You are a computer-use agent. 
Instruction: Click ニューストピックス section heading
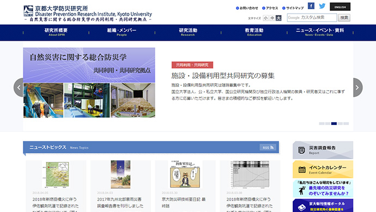click(x=48, y=147)
